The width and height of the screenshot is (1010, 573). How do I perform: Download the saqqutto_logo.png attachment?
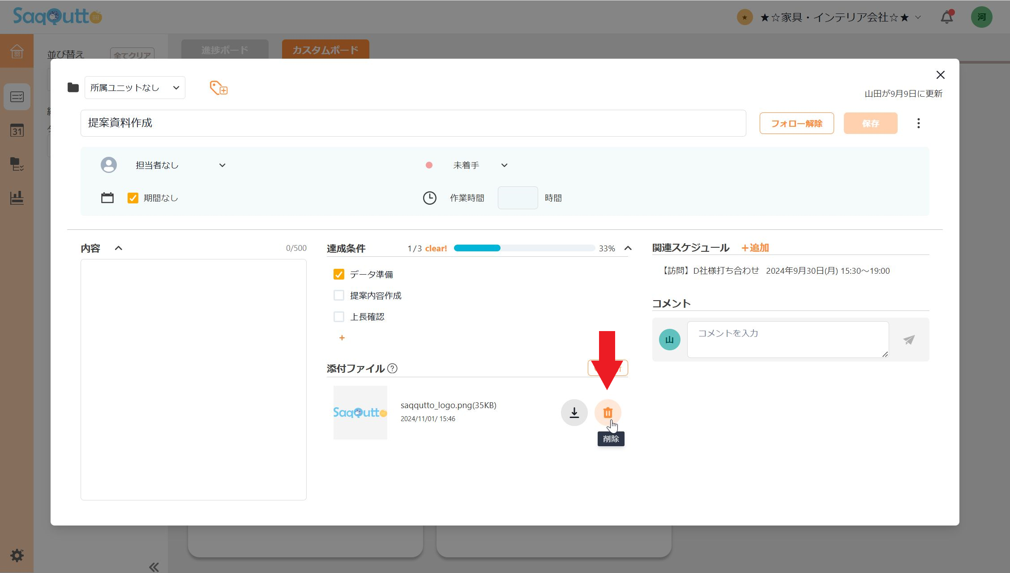[574, 413]
